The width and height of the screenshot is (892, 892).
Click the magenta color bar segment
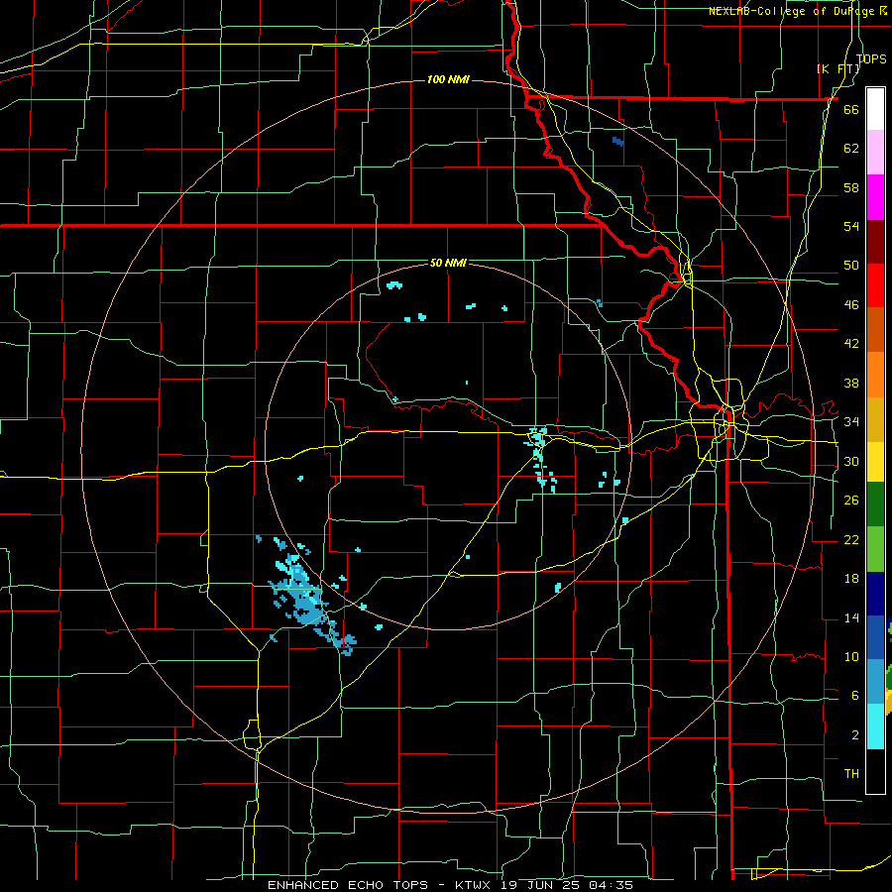click(875, 197)
